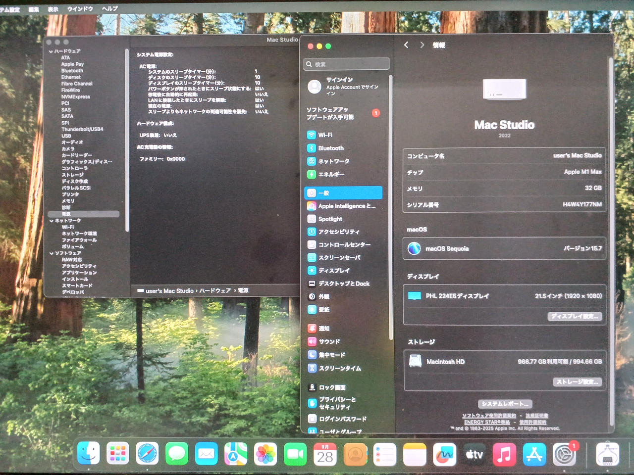
Task: Click the ディスプレイ設定 button
Action: click(x=575, y=316)
